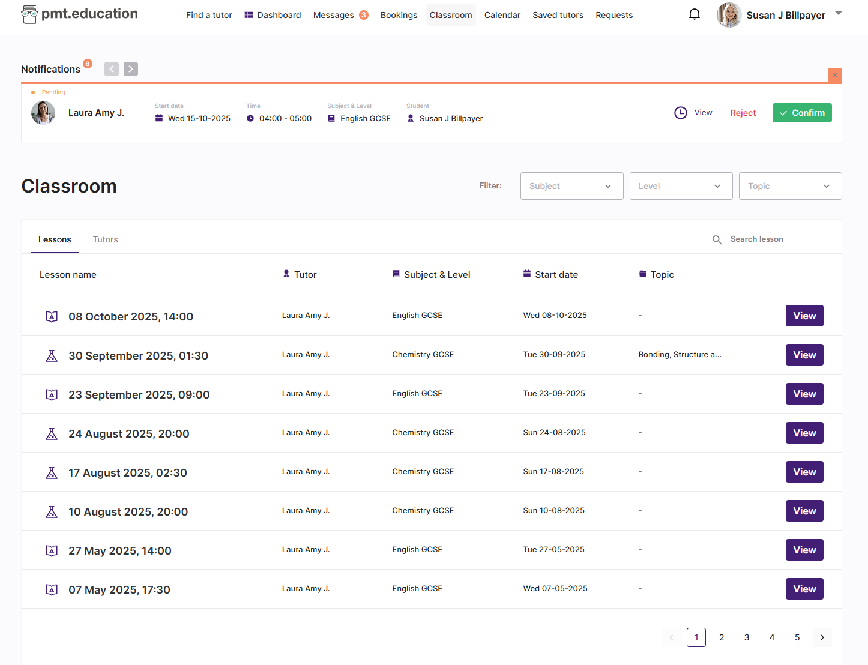Open the Subject filter dropdown
This screenshot has width=868, height=665.
[x=571, y=186]
